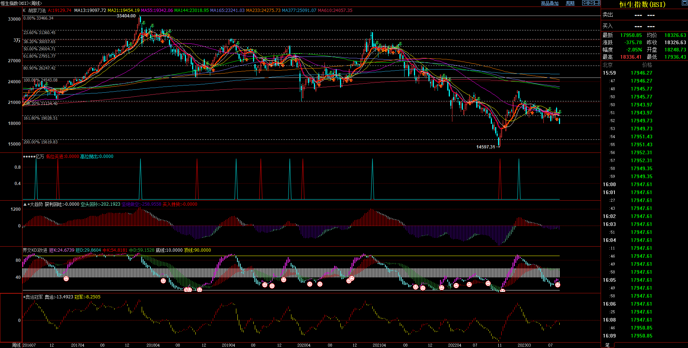This screenshot has height=348, width=688.
Task: Click the star icon before 奥运冠军 indicator
Action: [24, 297]
